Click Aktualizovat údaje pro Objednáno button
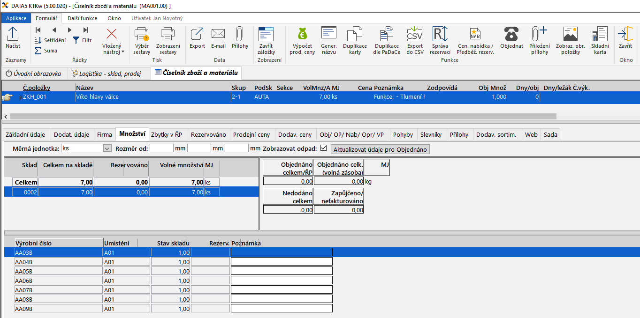 (x=380, y=149)
